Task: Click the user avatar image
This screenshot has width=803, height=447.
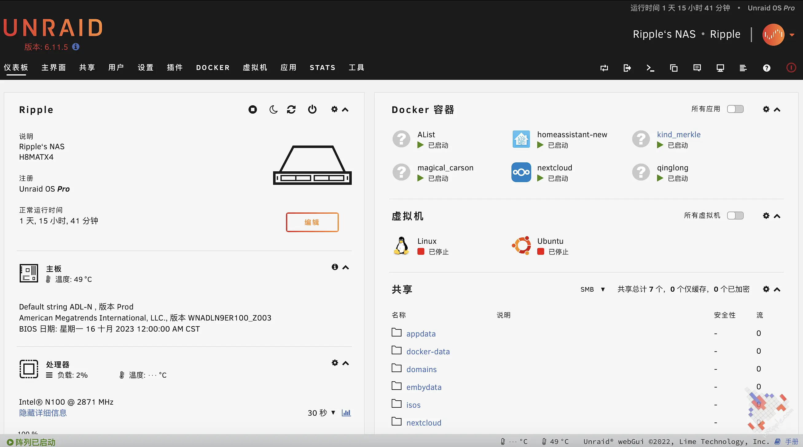Action: point(774,35)
